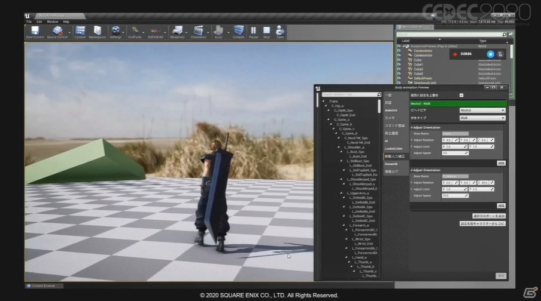The width and height of the screenshot is (541, 301).
Task: Click 削除 button under second Adjust Orientation
Action: pos(502,205)
